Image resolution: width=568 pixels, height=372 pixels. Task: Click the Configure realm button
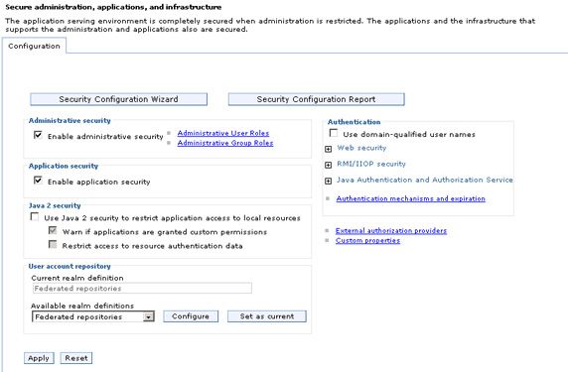[191, 316]
